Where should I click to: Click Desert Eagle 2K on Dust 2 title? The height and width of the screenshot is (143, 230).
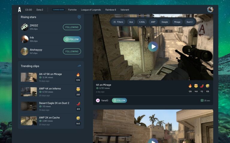(x=54, y=103)
